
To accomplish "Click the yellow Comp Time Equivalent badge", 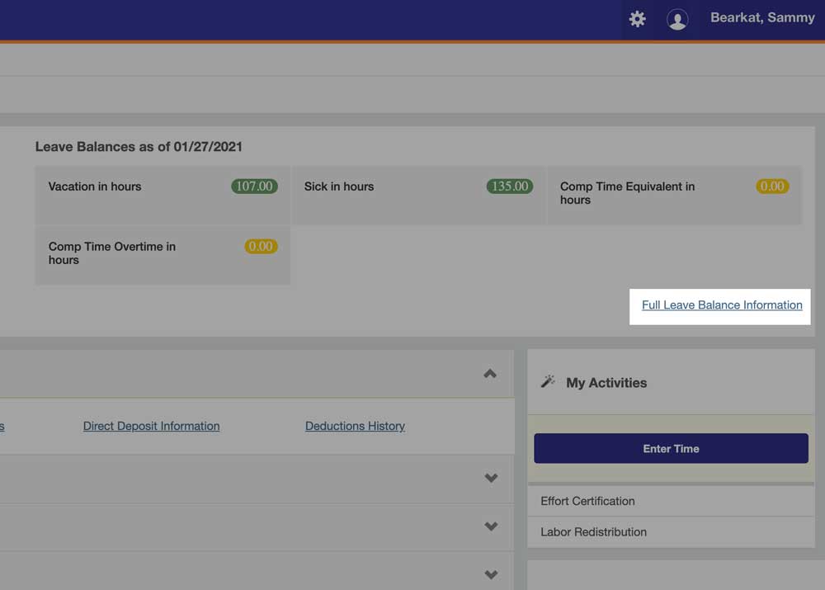I will click(x=772, y=186).
